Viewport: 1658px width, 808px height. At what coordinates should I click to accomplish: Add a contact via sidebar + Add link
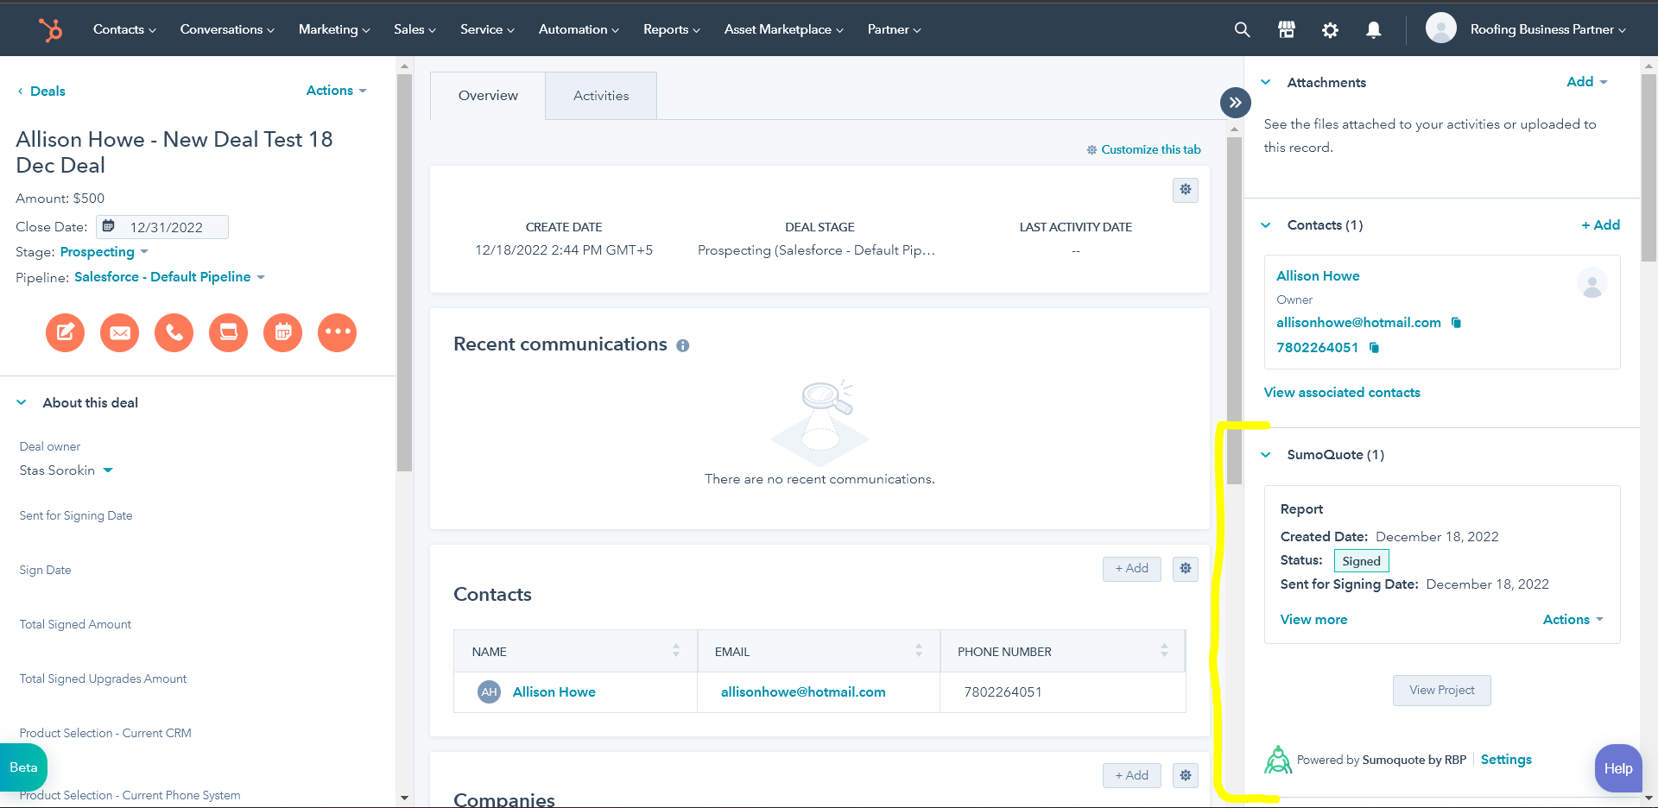pyautogui.click(x=1600, y=225)
